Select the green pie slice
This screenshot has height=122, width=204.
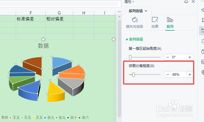click(21, 80)
